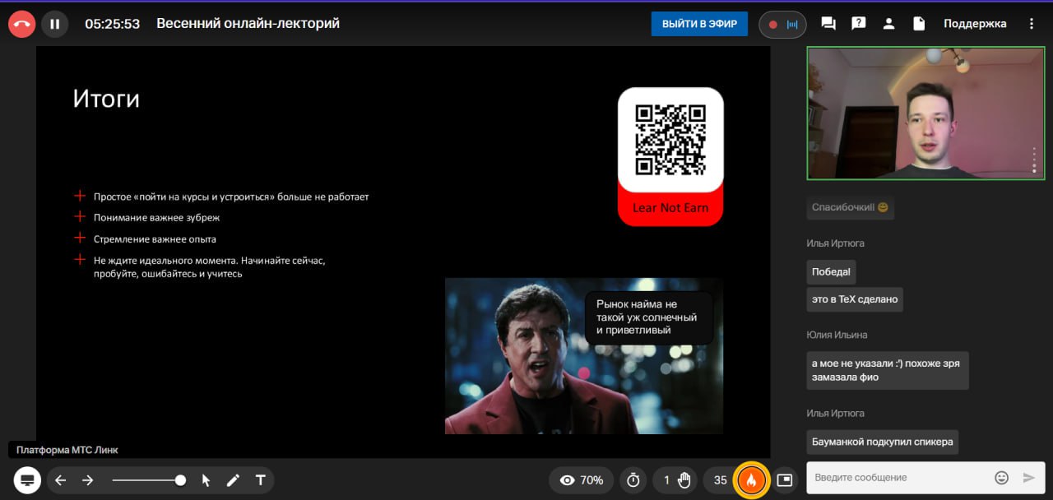Viewport: 1053px width, 500px height.
Task: Click Юлия Ильина sender name
Action: click(x=837, y=335)
